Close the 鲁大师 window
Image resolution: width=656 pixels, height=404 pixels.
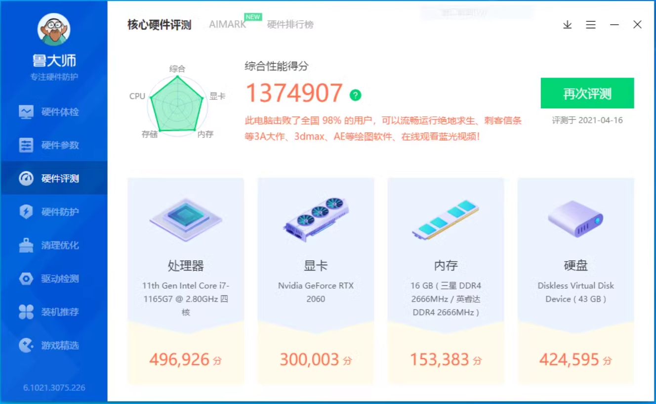tap(638, 25)
